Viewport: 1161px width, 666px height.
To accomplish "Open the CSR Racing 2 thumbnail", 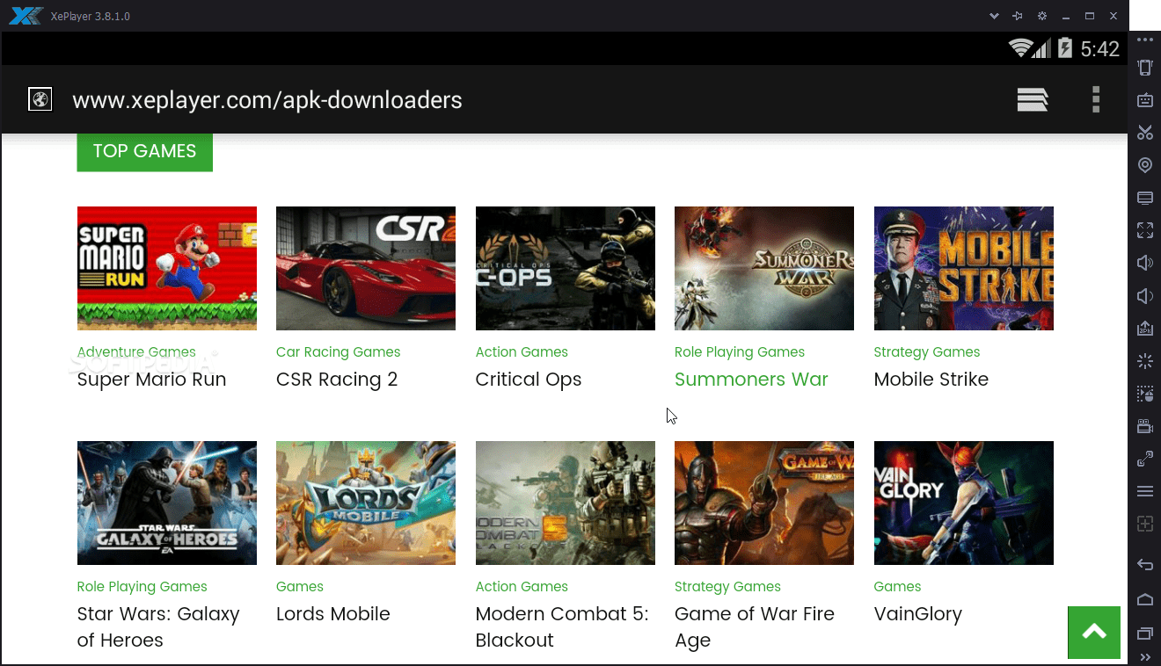I will [366, 268].
